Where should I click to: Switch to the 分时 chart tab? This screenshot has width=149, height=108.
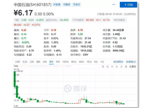17,62
